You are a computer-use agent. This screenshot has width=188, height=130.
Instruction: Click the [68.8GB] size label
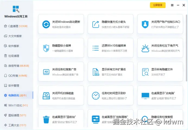(24, 66)
